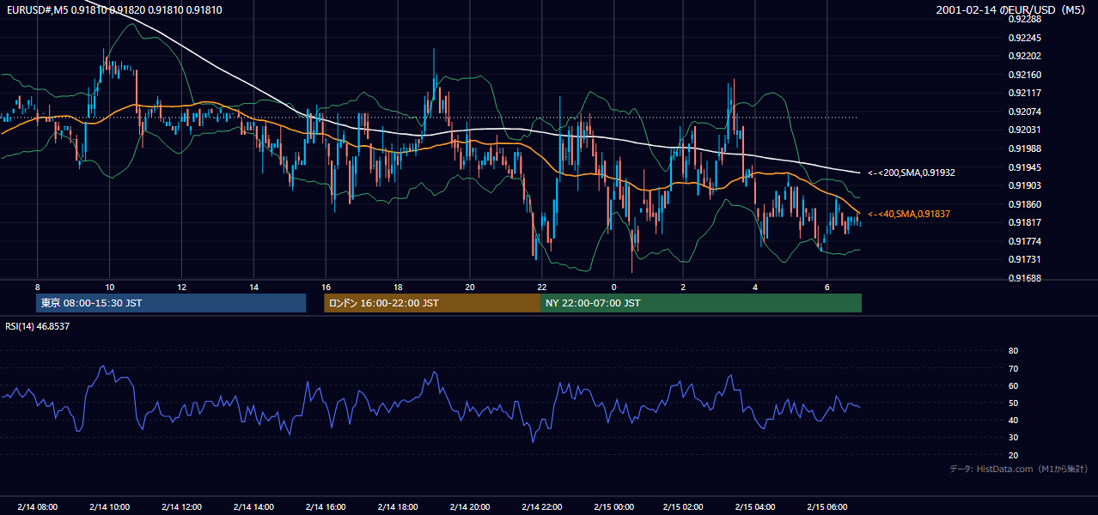Click hour tick 4 under the price chart
The image size is (1098, 515).
754,287
